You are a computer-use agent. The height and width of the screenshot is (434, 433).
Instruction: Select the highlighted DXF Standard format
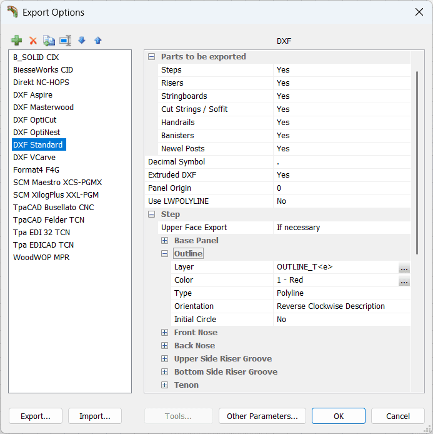pyautogui.click(x=39, y=144)
